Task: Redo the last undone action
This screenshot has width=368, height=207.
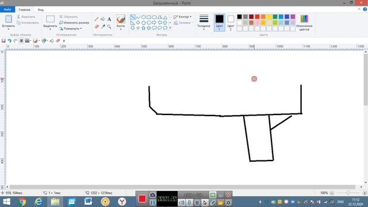Action: click(x=16, y=41)
